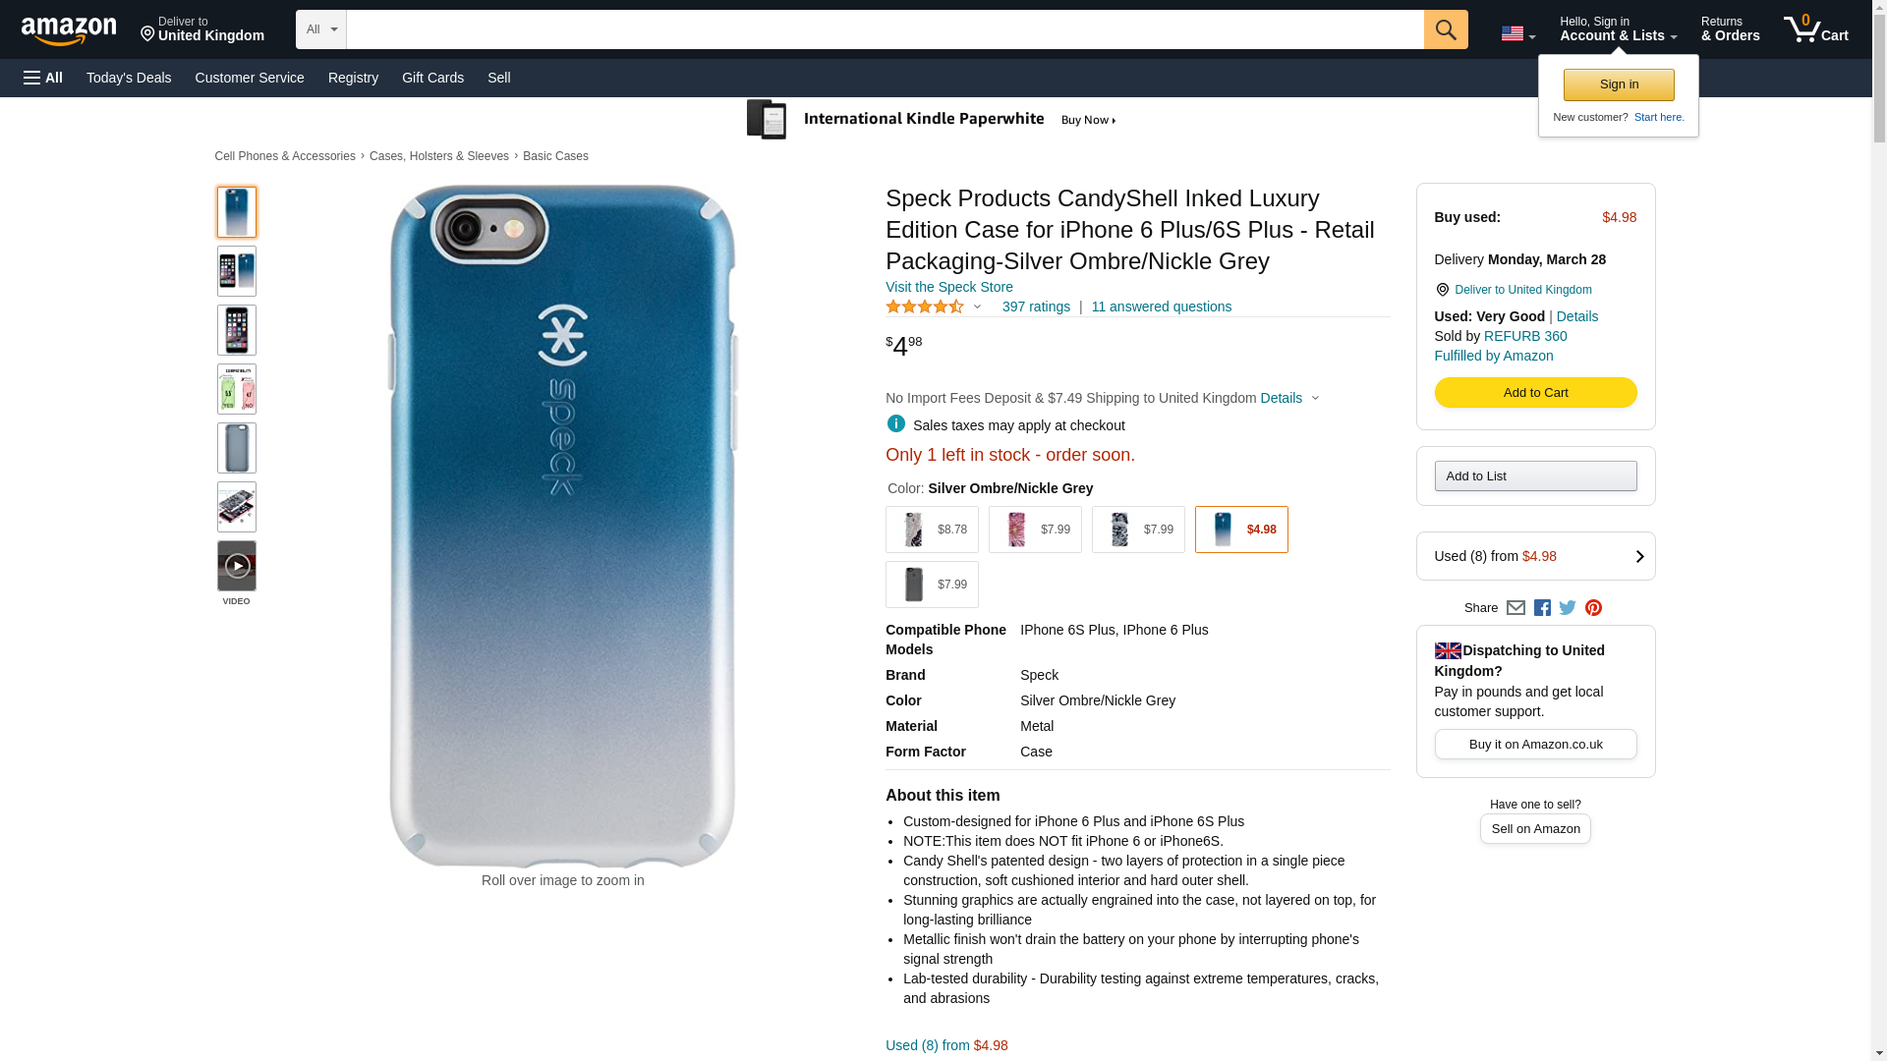Expand the country flag language selector
1887x1061 pixels.
click(1517, 34)
